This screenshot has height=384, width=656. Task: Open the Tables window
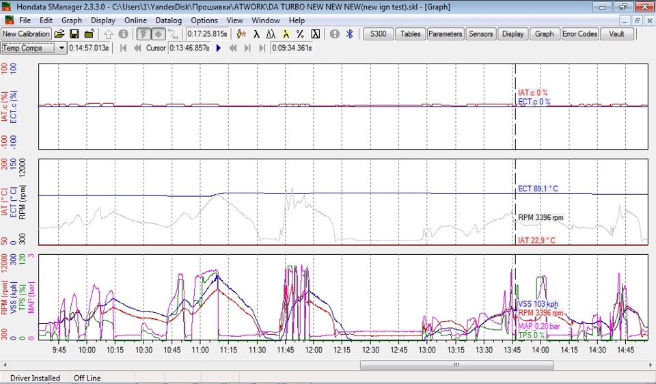(411, 34)
